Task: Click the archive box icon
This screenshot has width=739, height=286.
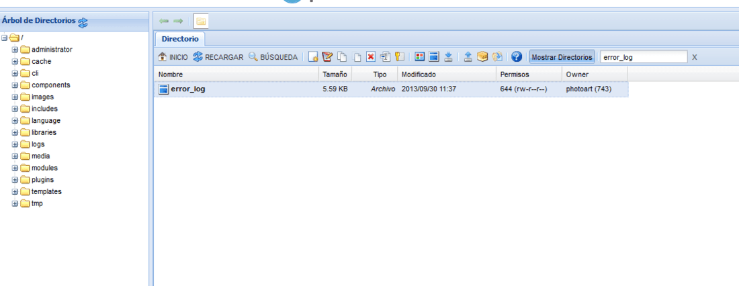Action: (482, 57)
